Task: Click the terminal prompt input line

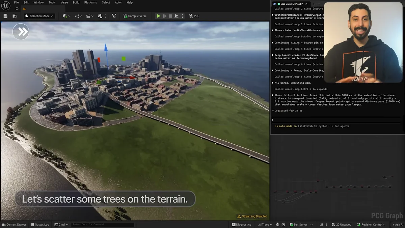Action: click(337, 120)
